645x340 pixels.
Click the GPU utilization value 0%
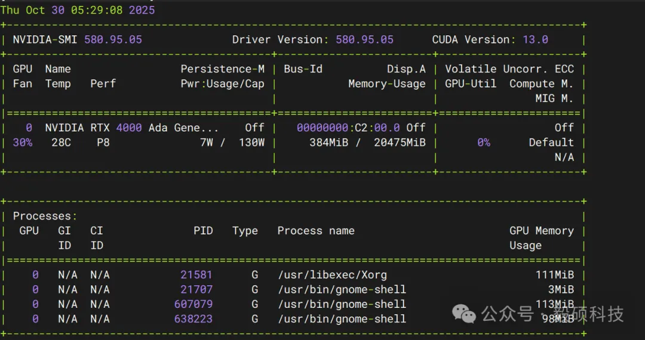point(483,143)
